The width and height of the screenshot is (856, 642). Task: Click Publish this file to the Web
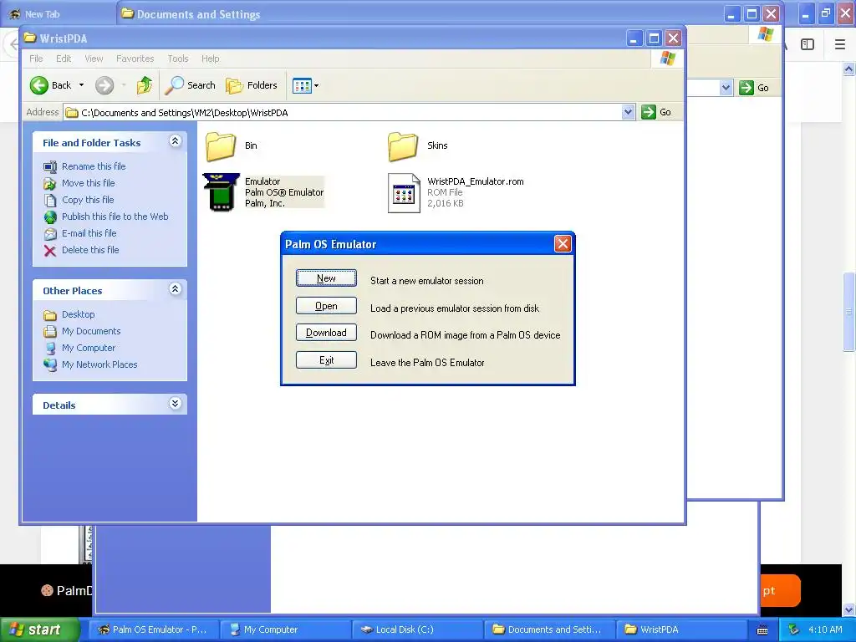pyautogui.click(x=115, y=217)
